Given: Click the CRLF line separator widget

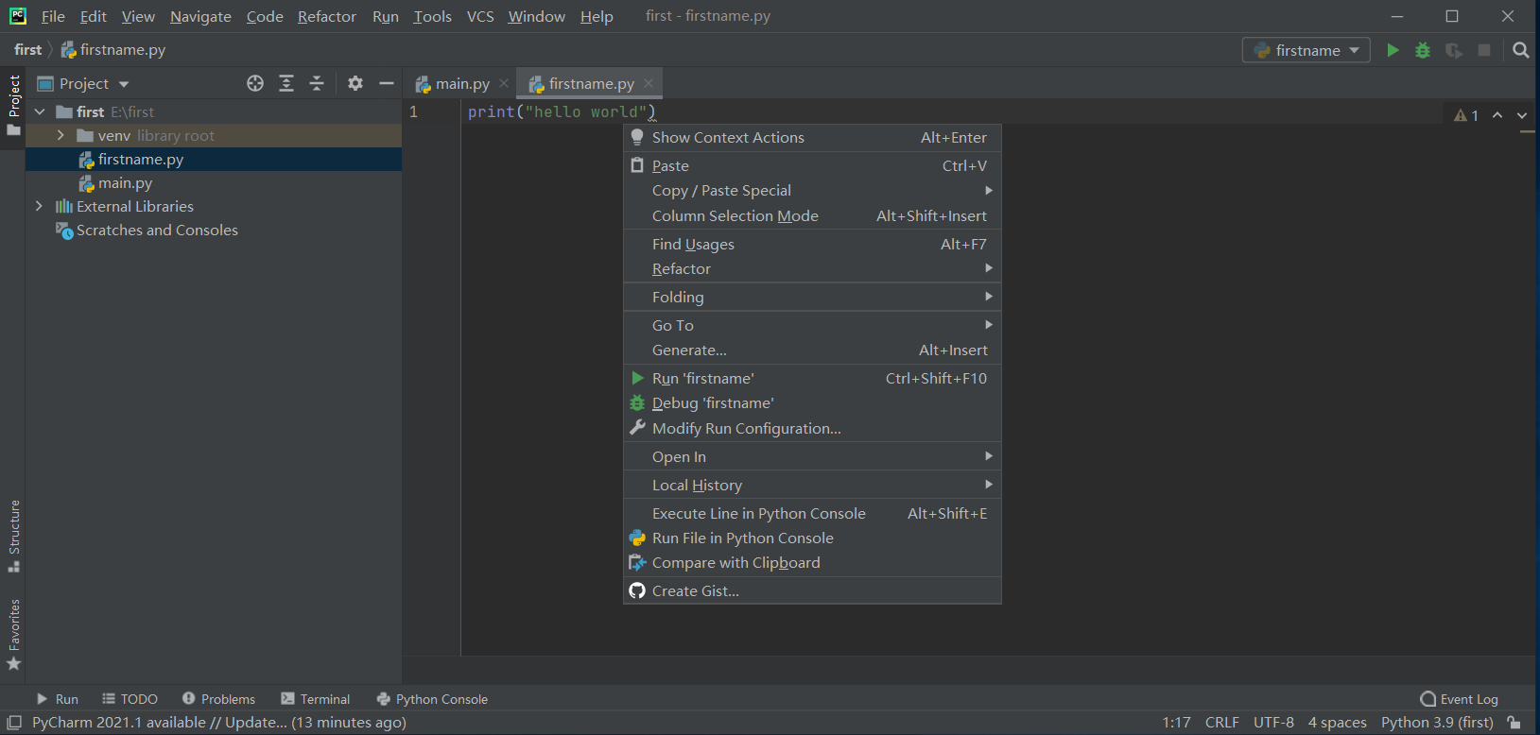Looking at the screenshot, I should (x=1221, y=723).
